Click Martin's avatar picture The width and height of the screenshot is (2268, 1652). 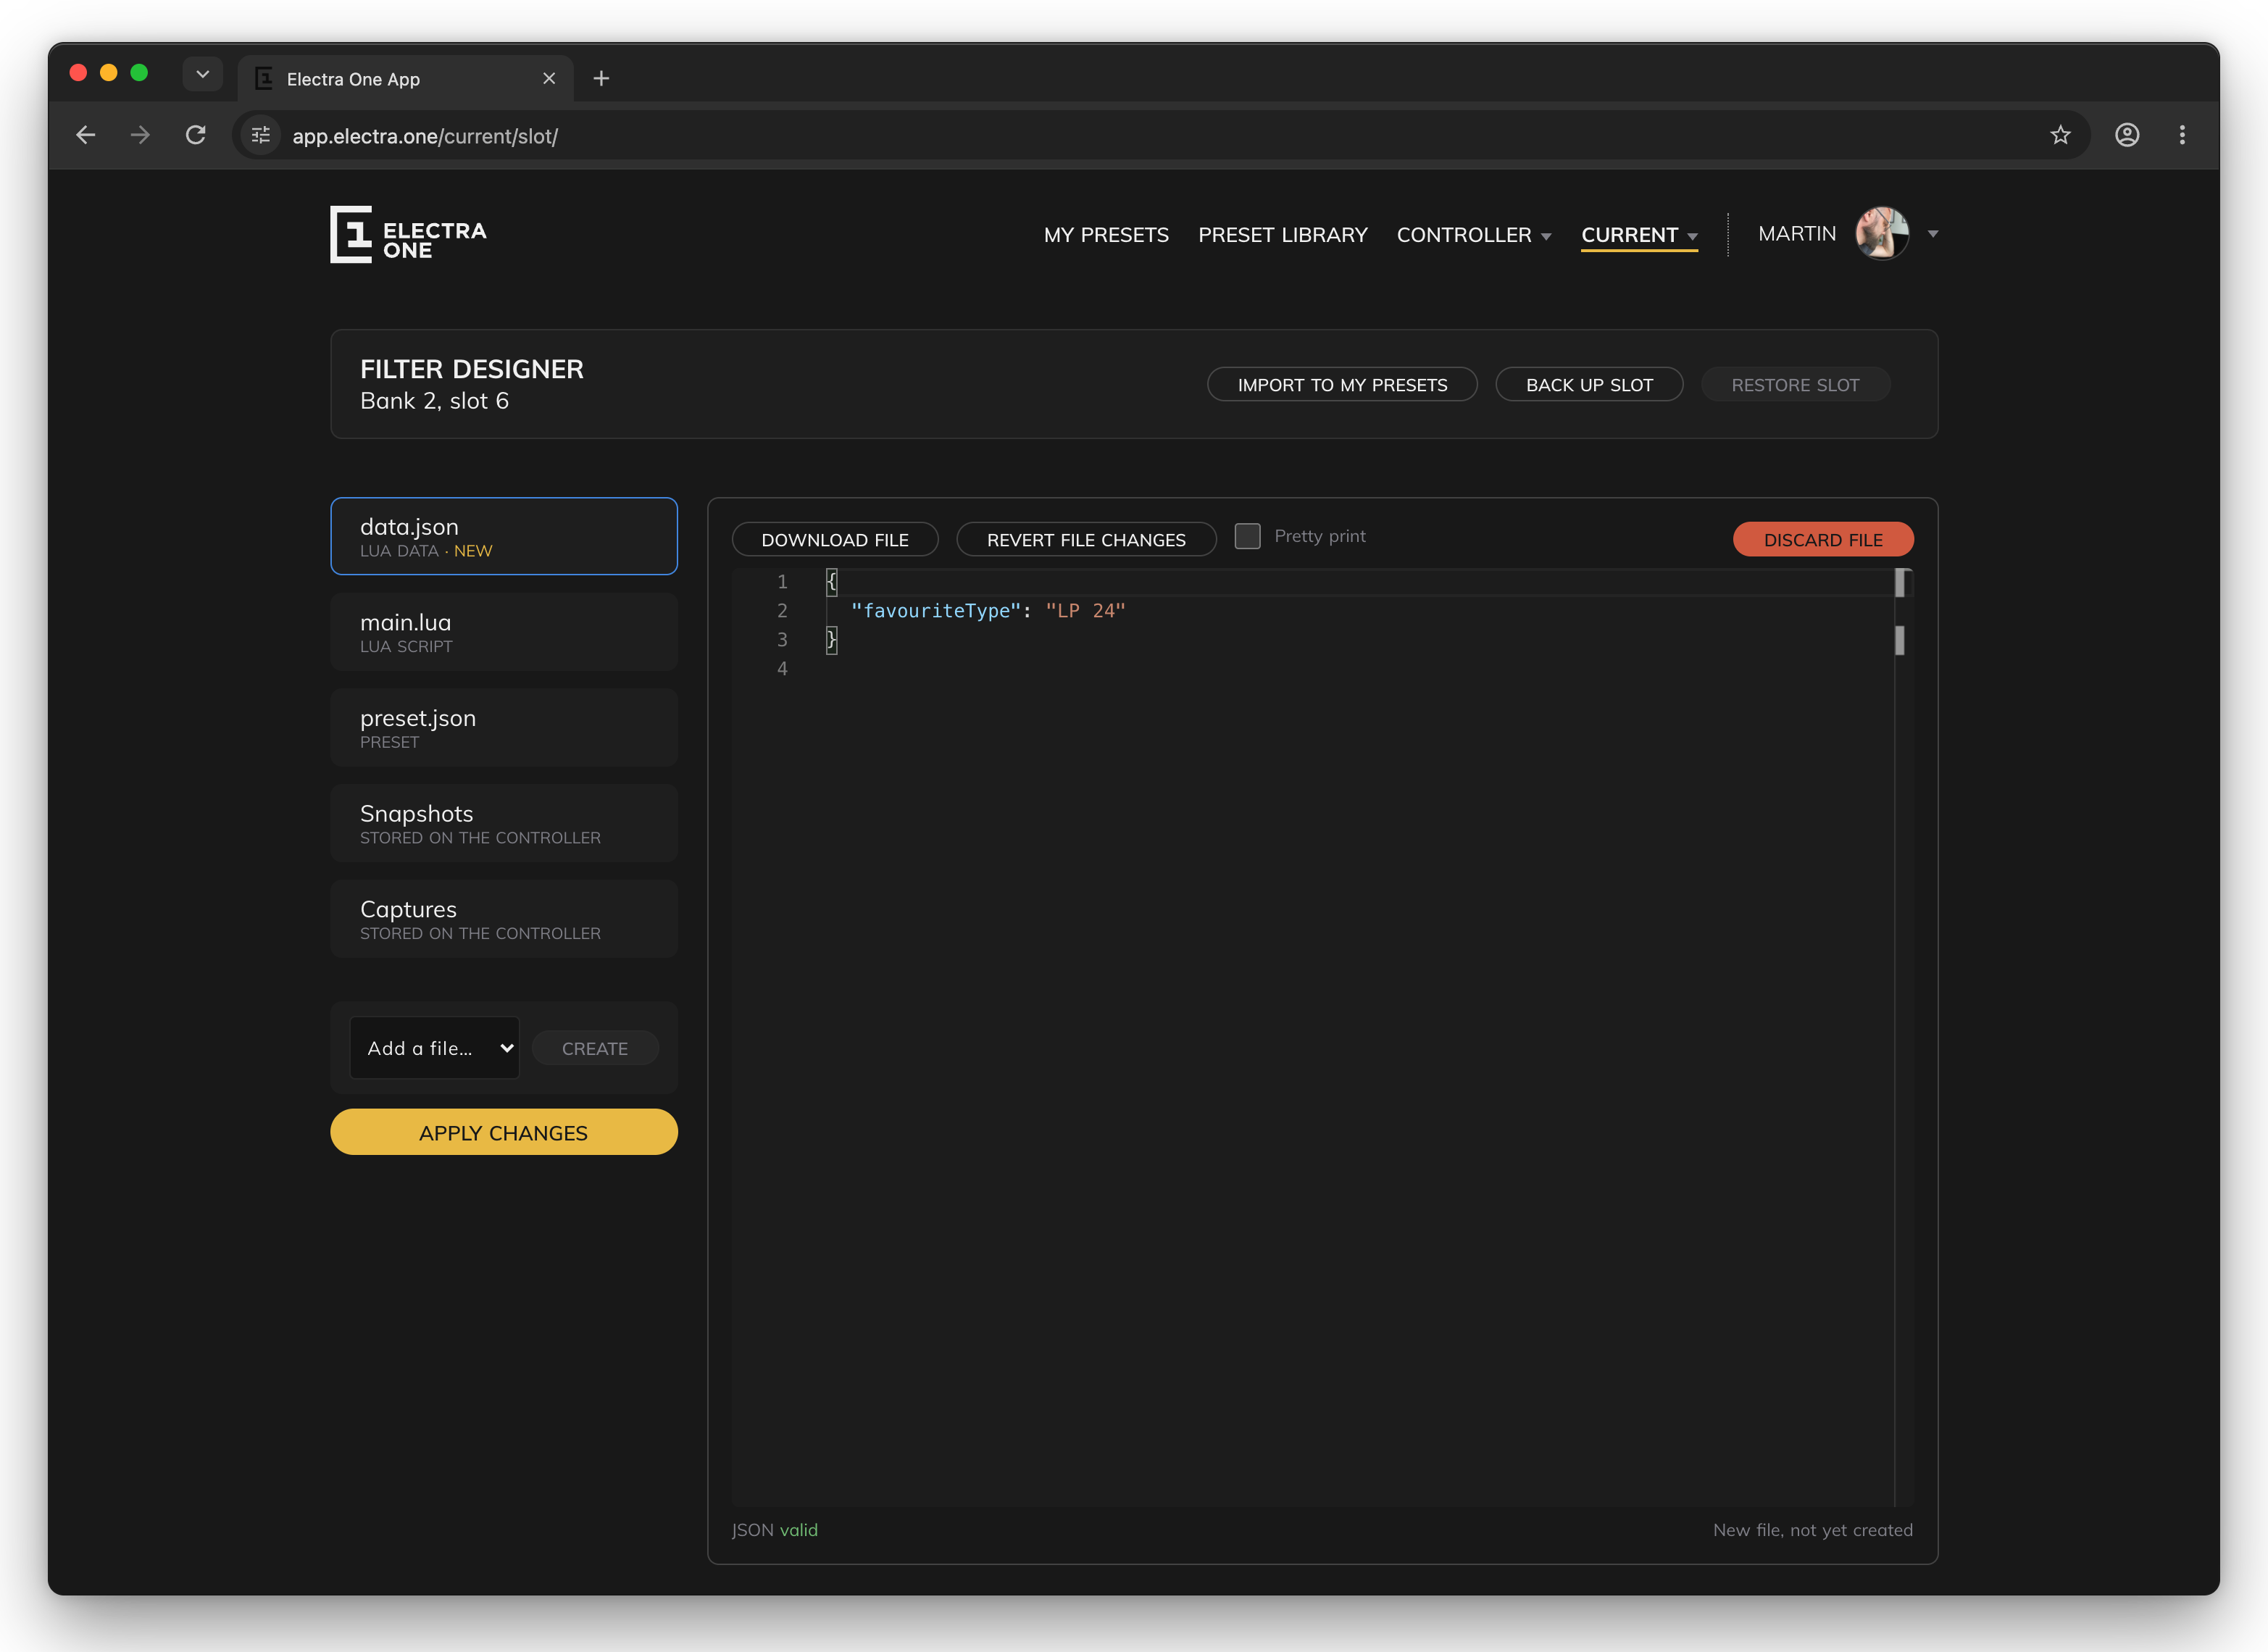(1882, 233)
